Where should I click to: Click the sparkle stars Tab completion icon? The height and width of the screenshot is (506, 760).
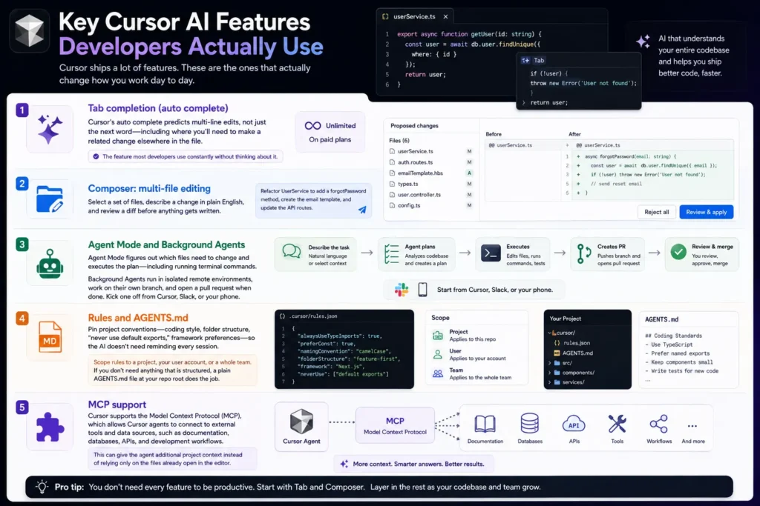point(50,129)
